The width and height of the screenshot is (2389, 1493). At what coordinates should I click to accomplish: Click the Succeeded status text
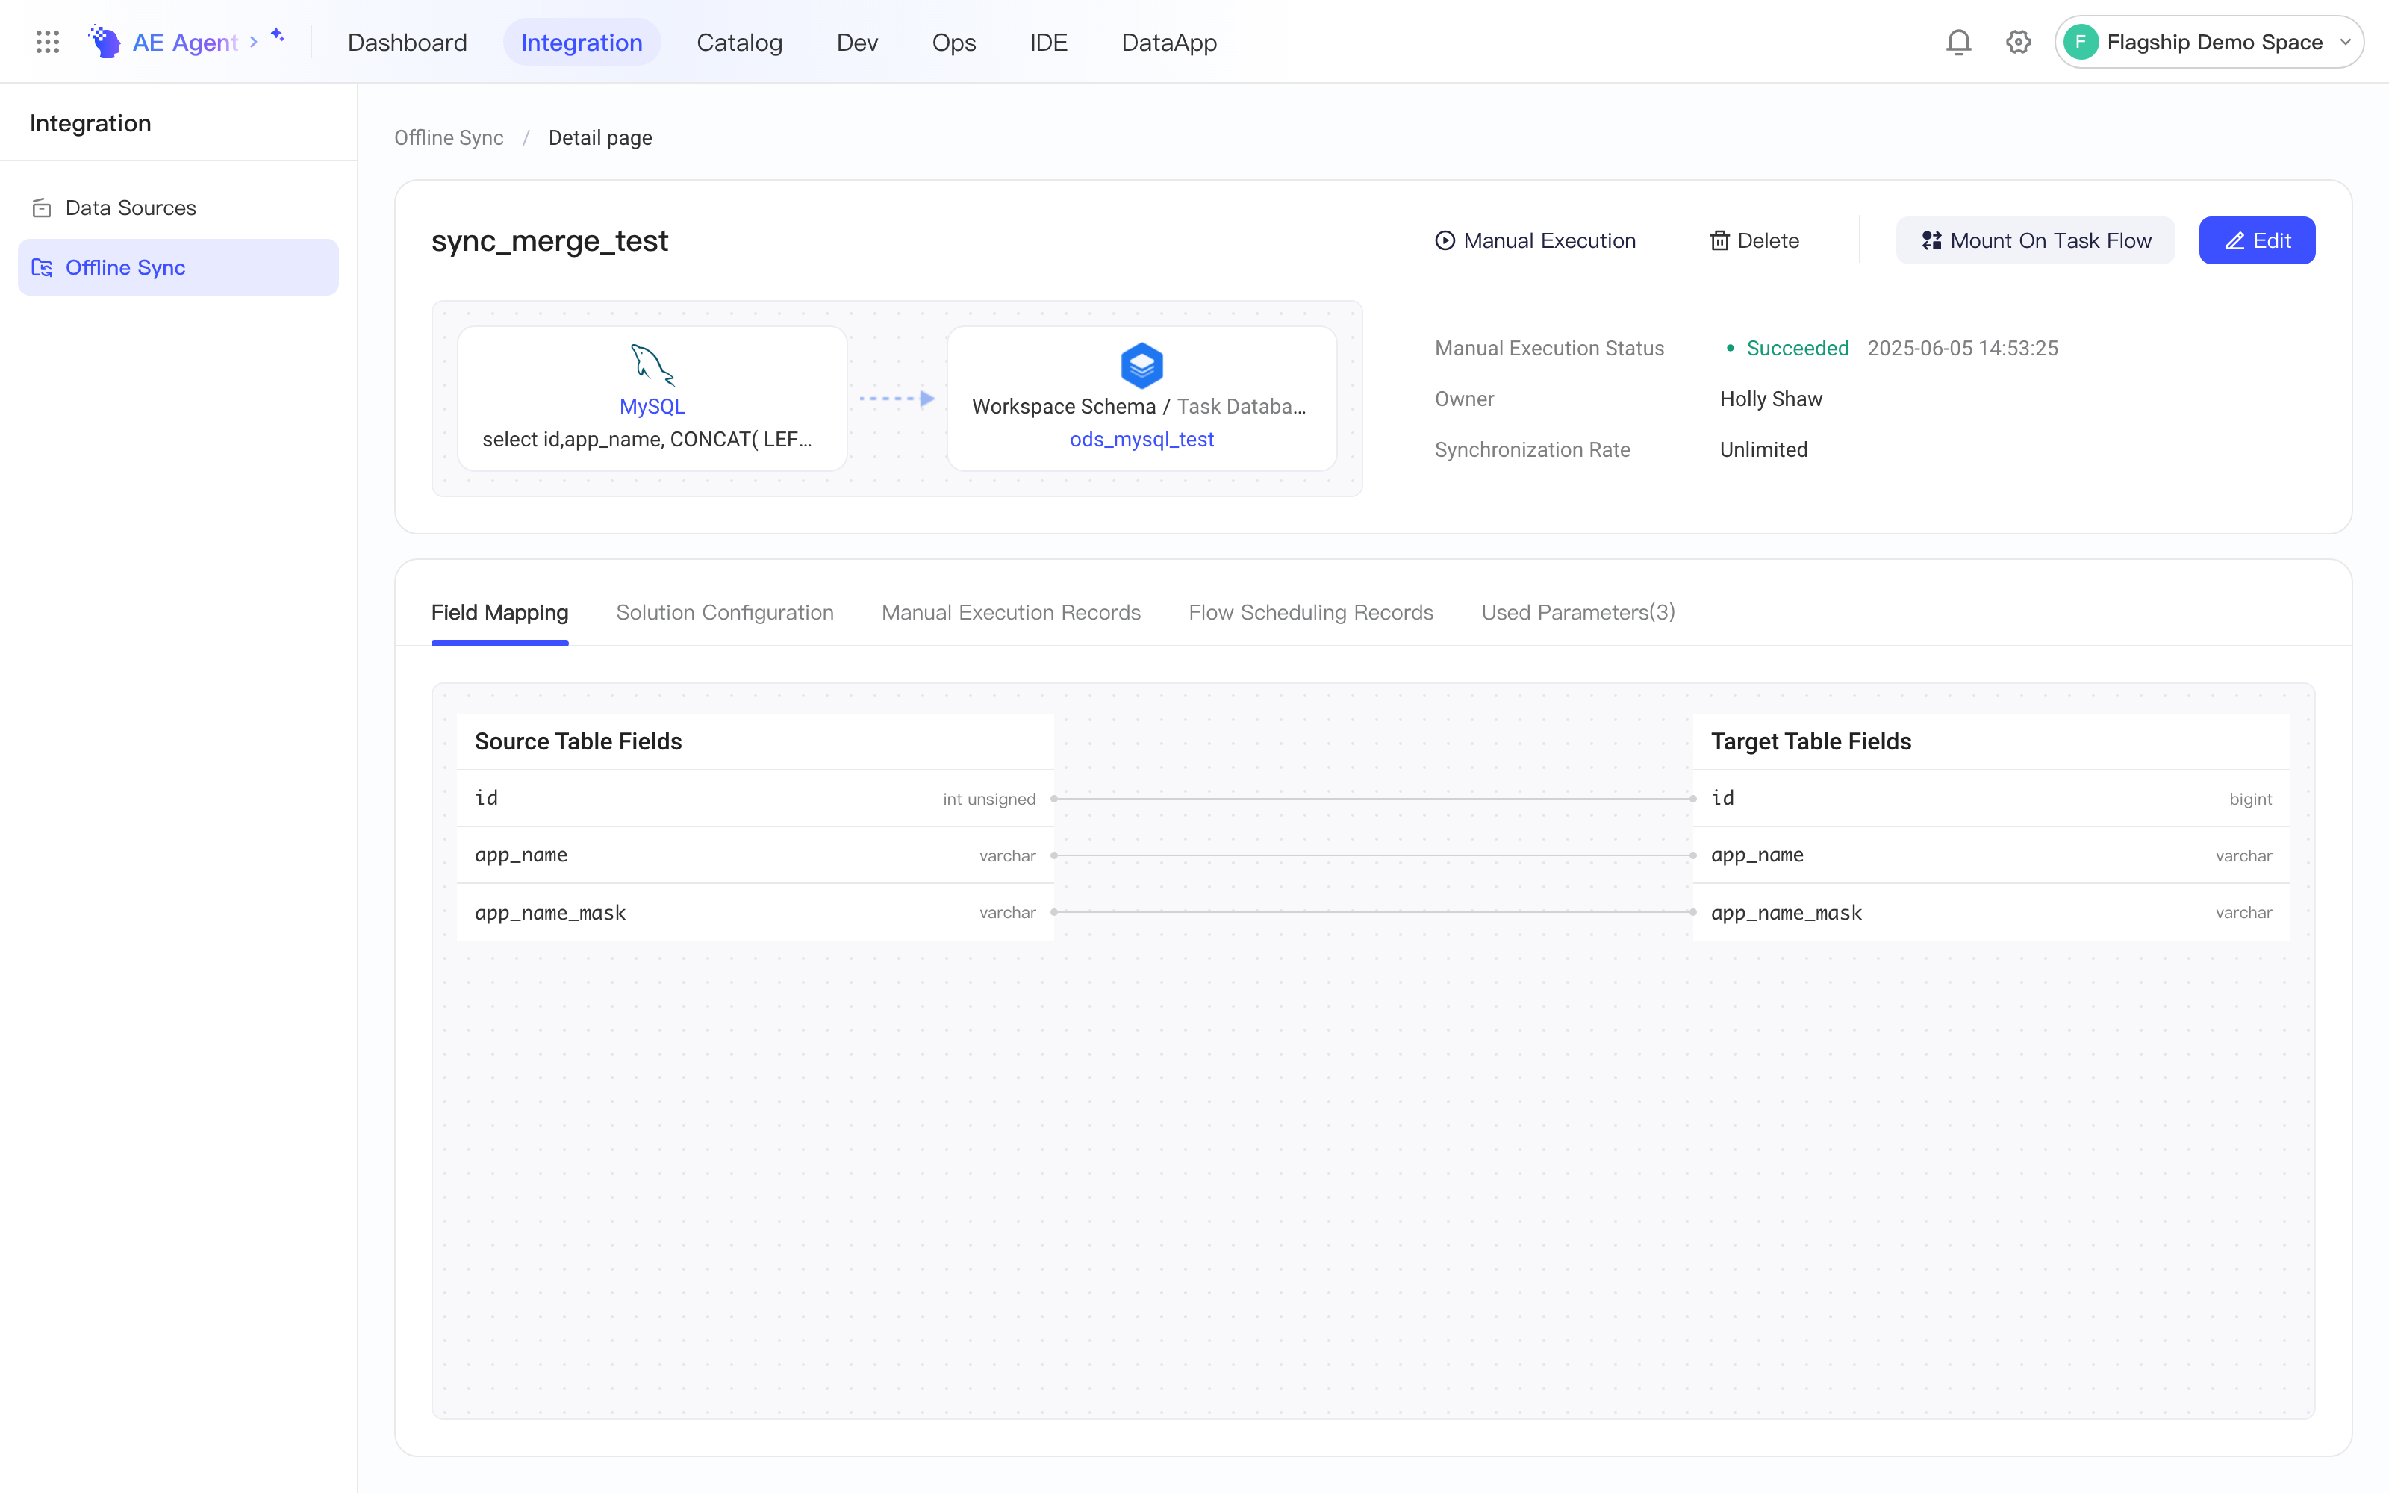(x=1797, y=349)
